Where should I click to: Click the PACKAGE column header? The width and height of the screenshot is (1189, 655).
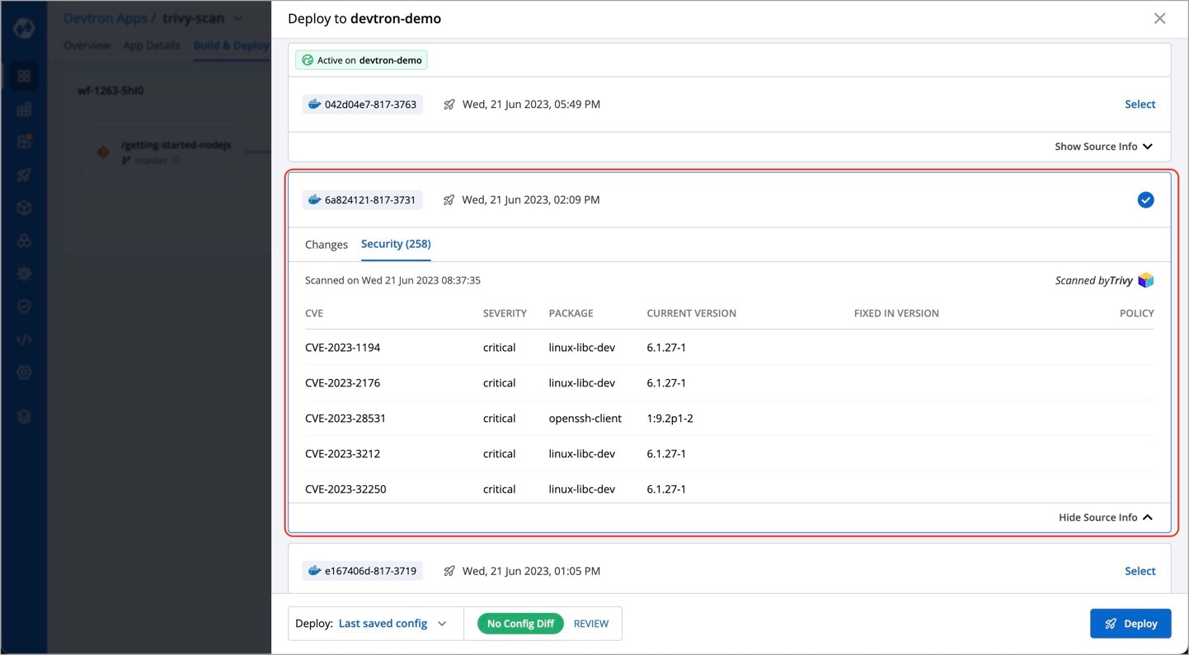click(571, 313)
